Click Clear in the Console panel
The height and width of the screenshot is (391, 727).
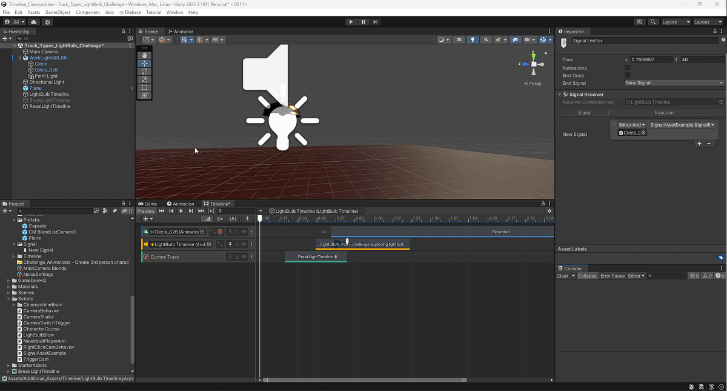click(562, 276)
